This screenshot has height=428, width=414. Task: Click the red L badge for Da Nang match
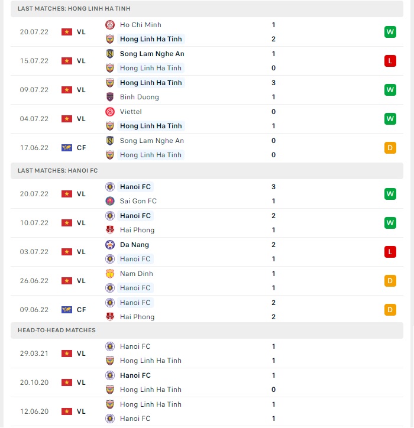(390, 252)
